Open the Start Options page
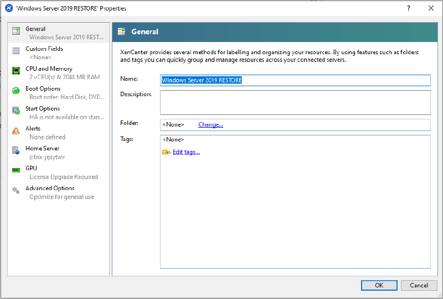 [x=43, y=108]
